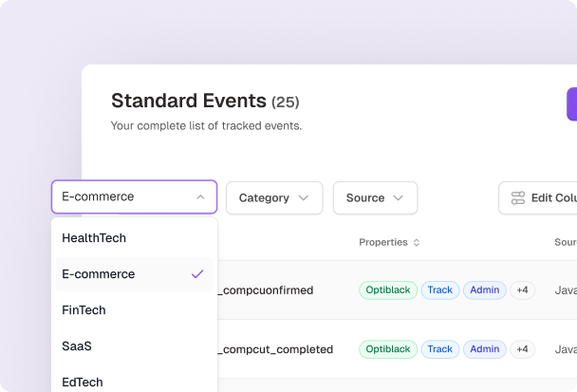Choose the checked E-commerce option in list

click(x=135, y=274)
